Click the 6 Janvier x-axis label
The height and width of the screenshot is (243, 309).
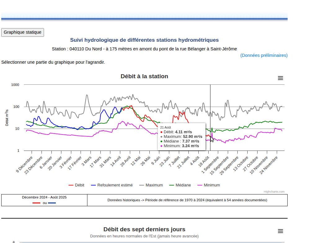(46, 162)
